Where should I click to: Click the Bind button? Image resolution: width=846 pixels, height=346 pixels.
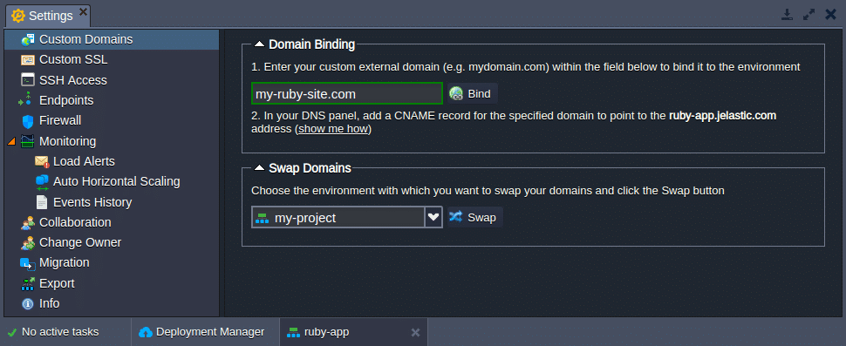(x=473, y=94)
